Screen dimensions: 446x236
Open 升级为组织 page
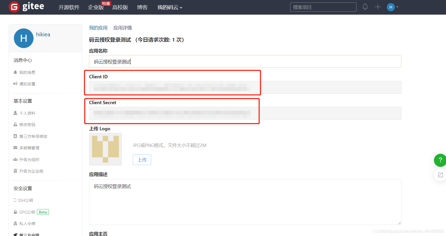tap(29, 160)
